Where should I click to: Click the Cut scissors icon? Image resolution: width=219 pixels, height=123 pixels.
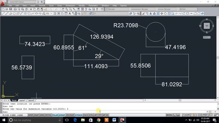[31, 9]
